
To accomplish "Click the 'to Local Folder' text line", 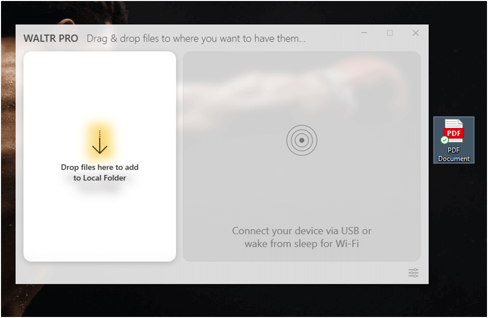I will coord(100,178).
